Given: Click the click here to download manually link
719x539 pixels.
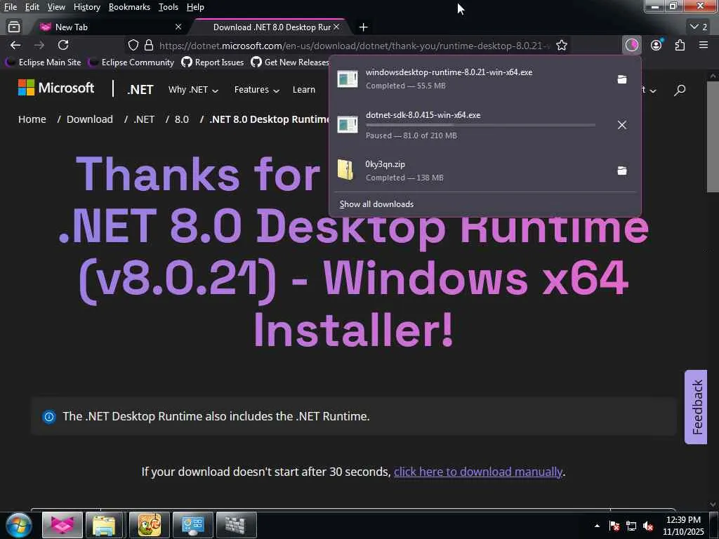Looking at the screenshot, I should 477,472.
